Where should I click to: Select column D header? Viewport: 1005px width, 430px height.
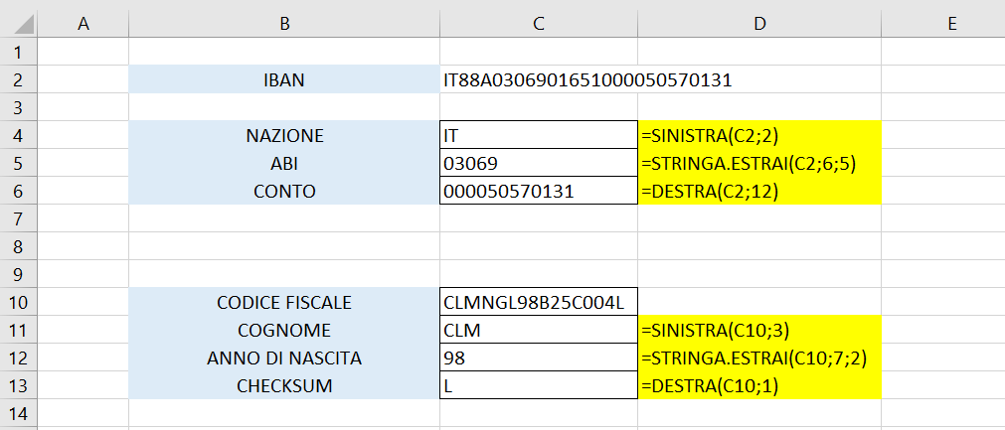click(759, 23)
